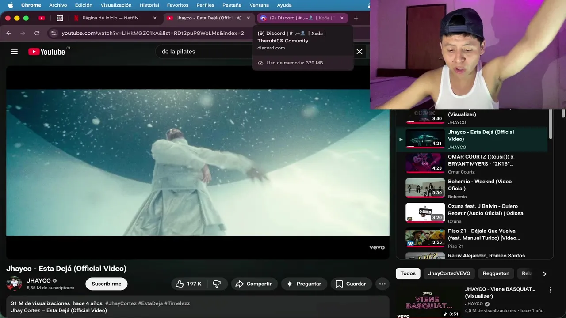566x318 pixels.
Task: Like the video with thumbs up 197 K
Action: tap(189, 284)
